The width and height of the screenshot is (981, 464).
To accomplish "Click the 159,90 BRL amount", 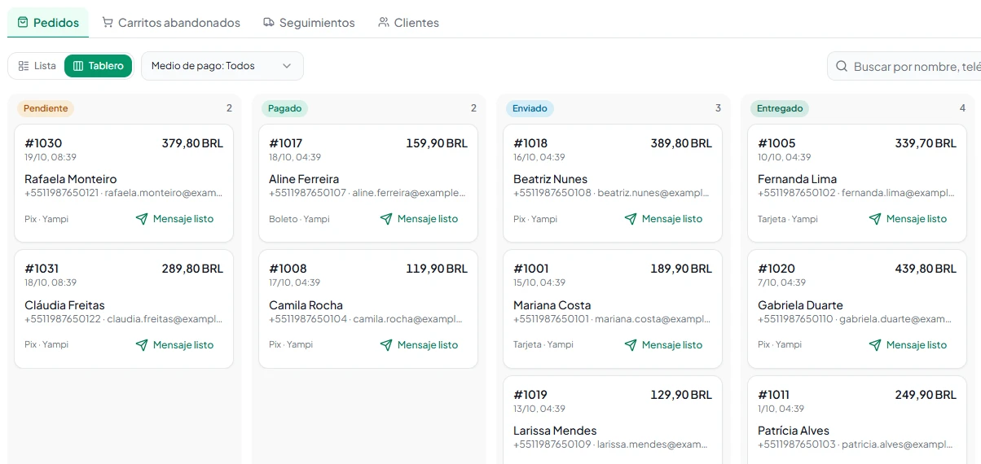I will [x=437, y=143].
